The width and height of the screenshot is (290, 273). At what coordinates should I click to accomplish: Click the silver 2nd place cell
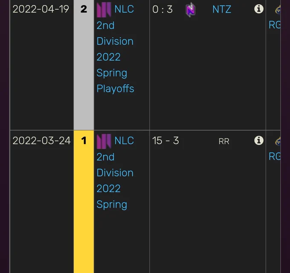click(x=84, y=65)
